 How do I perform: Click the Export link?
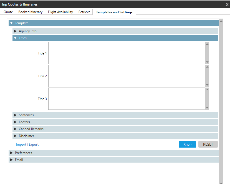pos(34,145)
